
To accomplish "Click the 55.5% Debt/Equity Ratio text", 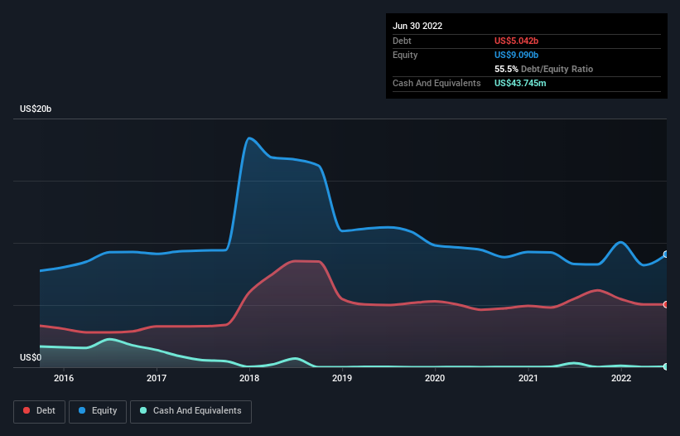I will [543, 69].
